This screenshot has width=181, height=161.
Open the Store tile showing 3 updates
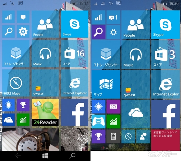(x=166, y=55)
